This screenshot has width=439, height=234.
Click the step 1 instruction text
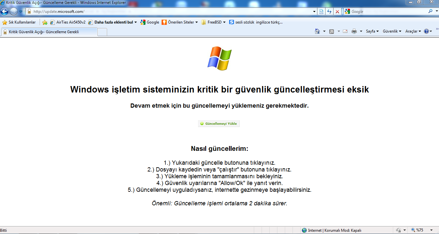coord(219,163)
